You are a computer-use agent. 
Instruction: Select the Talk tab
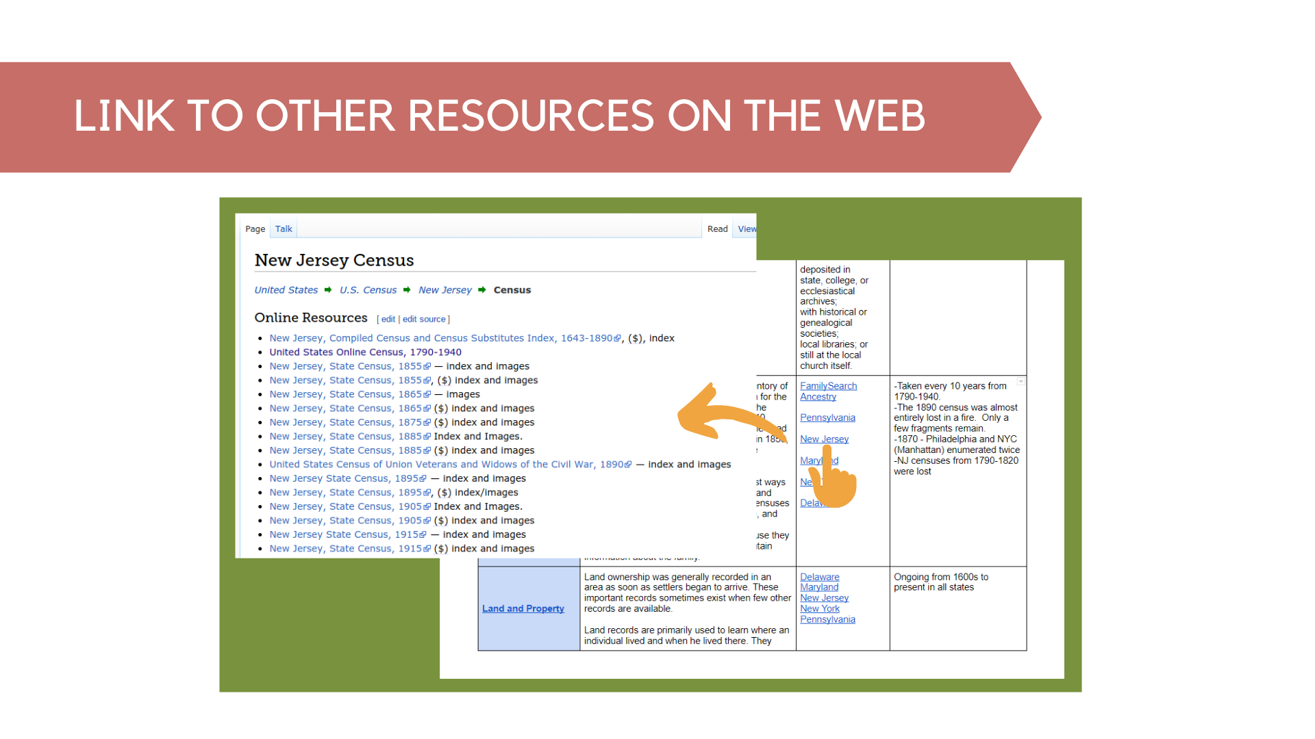click(x=284, y=229)
